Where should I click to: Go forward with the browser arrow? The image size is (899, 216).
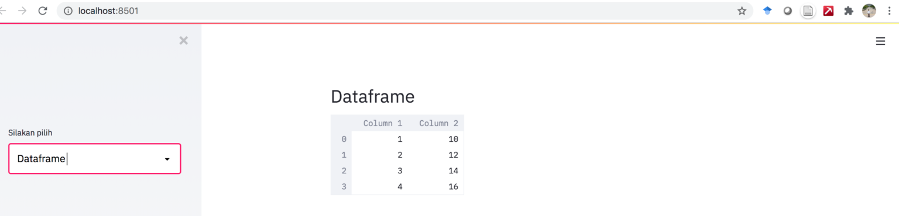22,11
